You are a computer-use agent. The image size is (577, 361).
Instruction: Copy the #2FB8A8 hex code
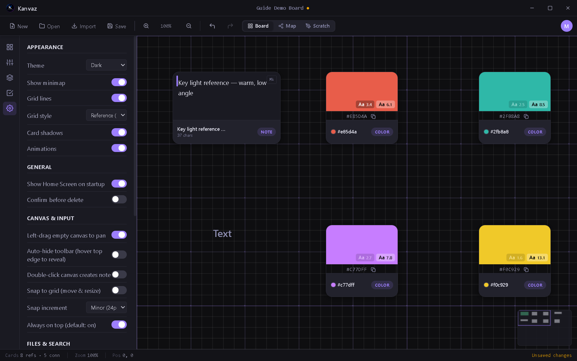[x=526, y=116]
